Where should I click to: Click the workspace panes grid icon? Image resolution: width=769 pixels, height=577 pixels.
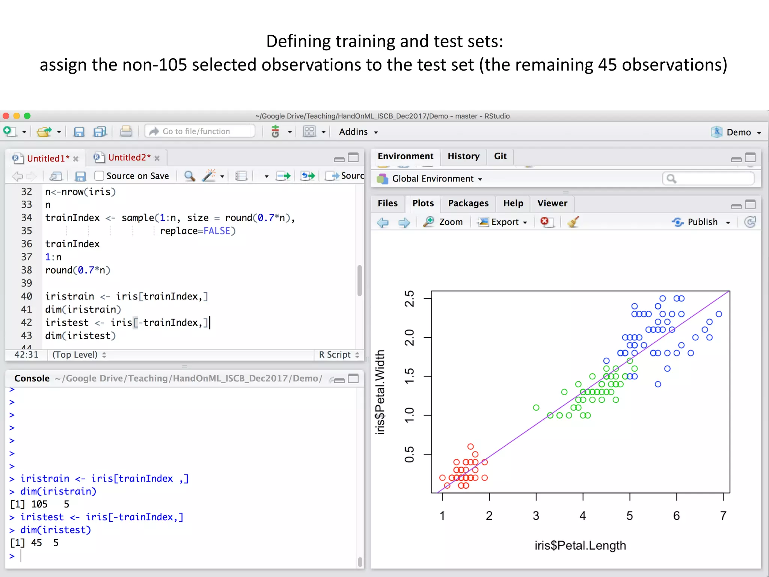pyautogui.click(x=309, y=131)
